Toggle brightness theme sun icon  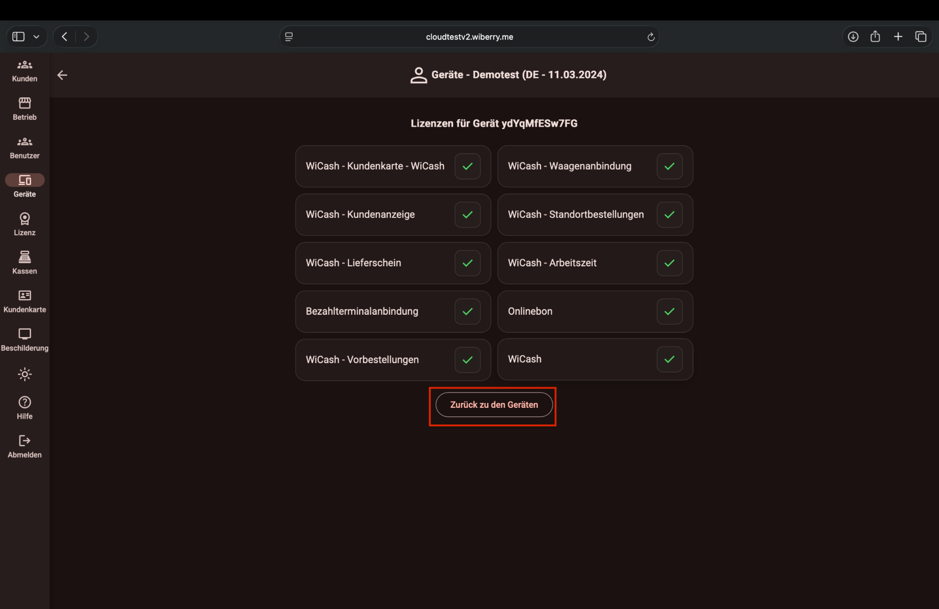tap(24, 374)
